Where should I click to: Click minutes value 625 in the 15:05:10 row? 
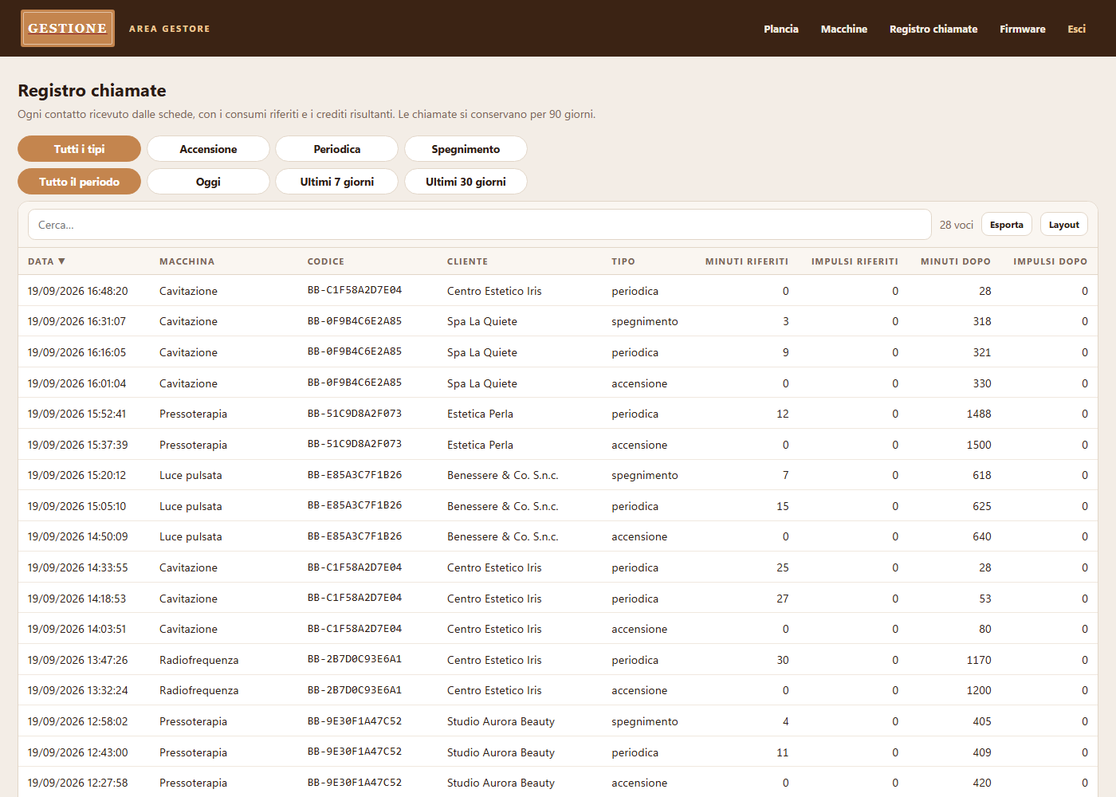(x=982, y=506)
